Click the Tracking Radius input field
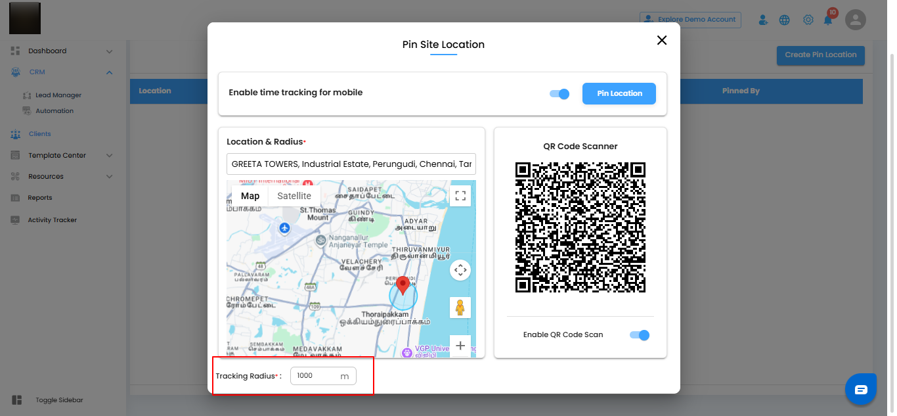897x416 pixels. [x=323, y=376]
